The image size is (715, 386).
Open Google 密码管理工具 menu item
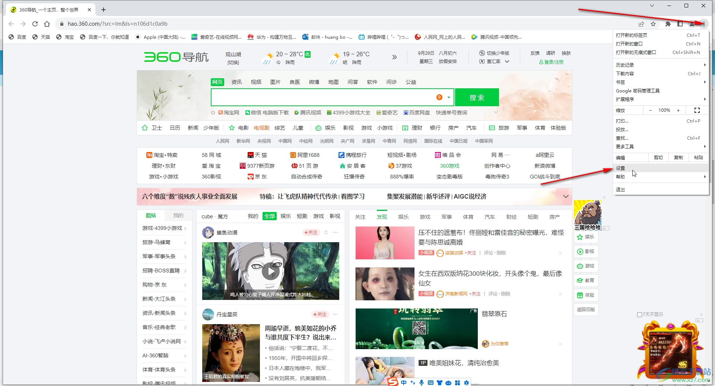(x=661, y=91)
